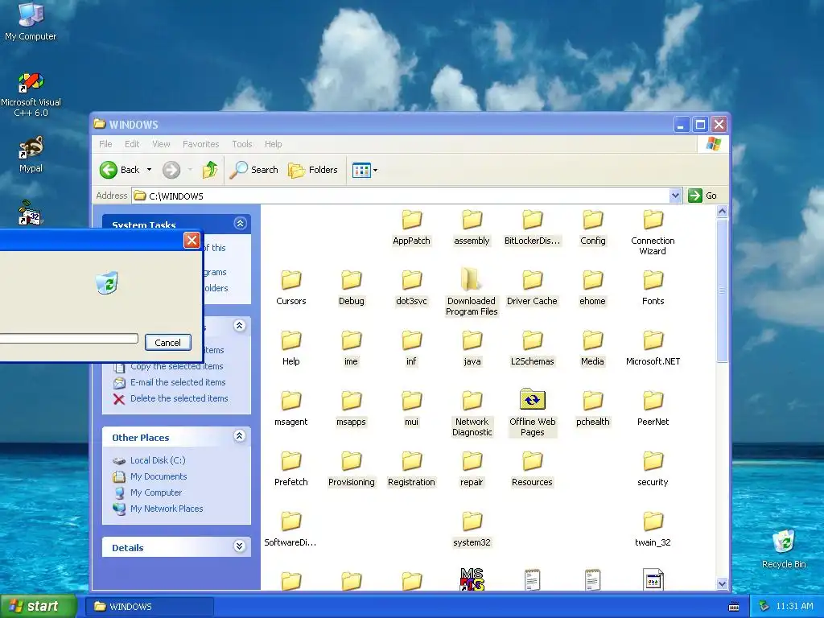Open the Recycle Bin on desktop
824x618 pixels.
tap(784, 549)
